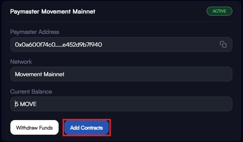Click the green ACTIVE status badge
Screen dimensions: 243x142
click(x=219, y=11)
